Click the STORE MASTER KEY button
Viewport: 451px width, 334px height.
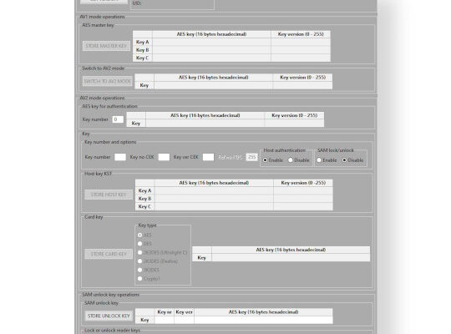106,46
